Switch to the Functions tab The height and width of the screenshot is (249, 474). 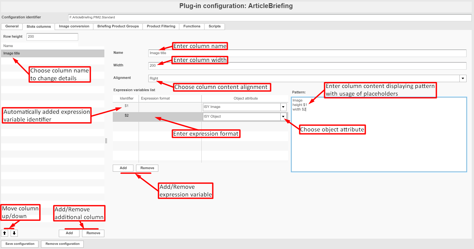[x=192, y=26]
